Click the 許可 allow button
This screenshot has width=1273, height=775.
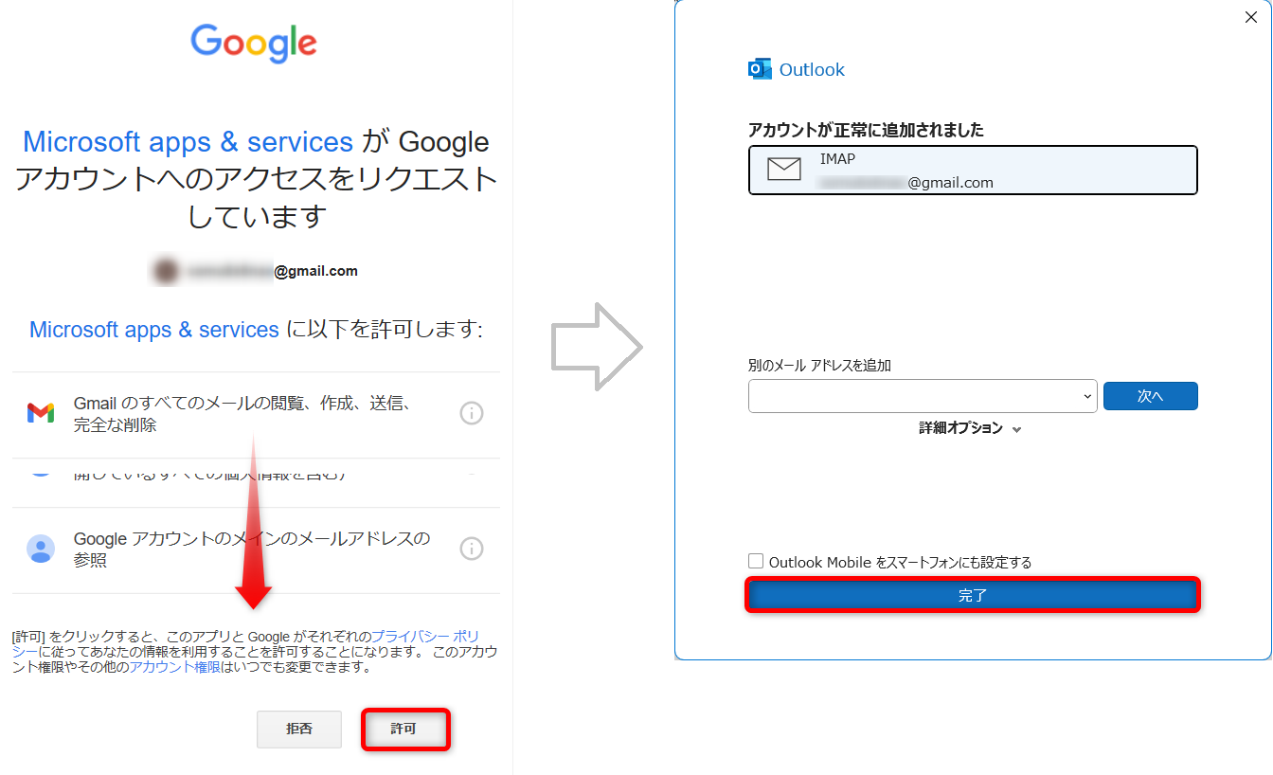404,730
